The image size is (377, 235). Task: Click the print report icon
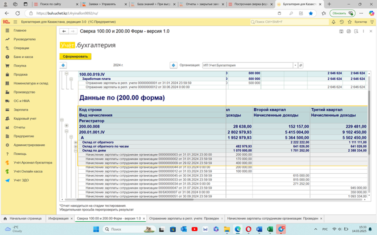pos(348,32)
